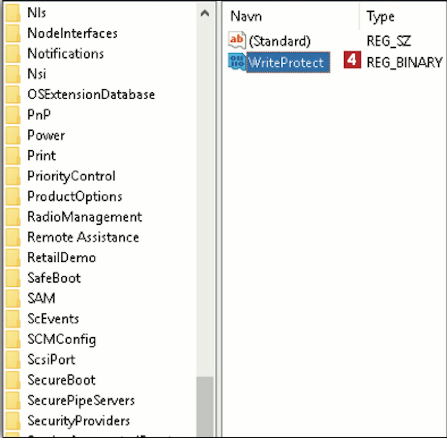The width and height of the screenshot is (447, 438).
Task: Select the Notifications key
Action: (66, 54)
